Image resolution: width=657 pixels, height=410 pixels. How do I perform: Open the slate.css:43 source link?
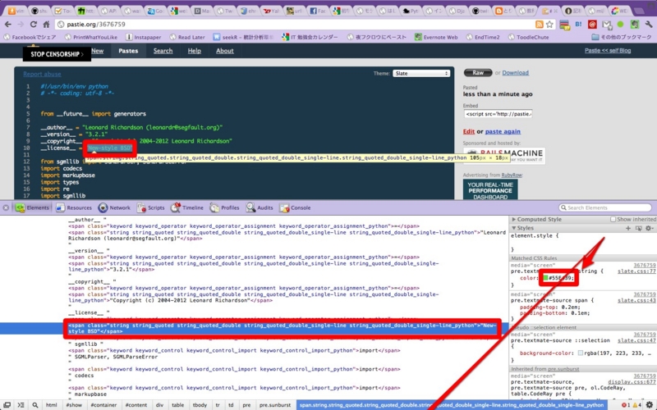click(x=636, y=300)
